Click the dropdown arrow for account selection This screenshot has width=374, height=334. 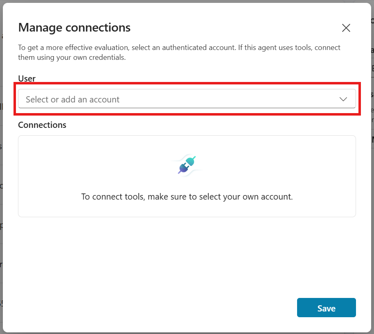[x=342, y=99]
